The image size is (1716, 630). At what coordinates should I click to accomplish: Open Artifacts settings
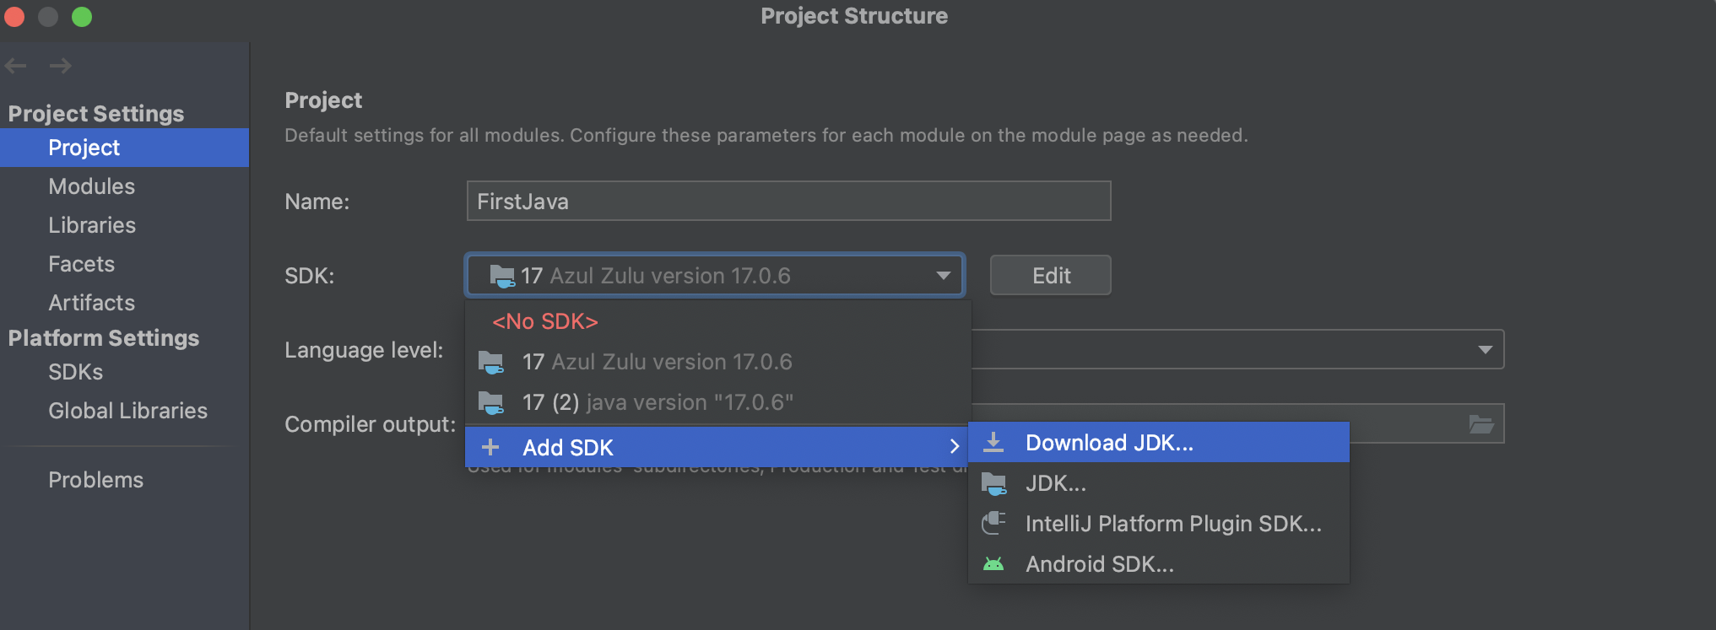pyautogui.click(x=124, y=303)
